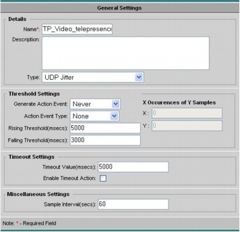Click the General Settings header bar
The image size is (240, 232).
120,8
